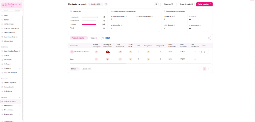Open Treinamentos in the sidebar
The width and height of the screenshot is (255, 122).
[x=9, y=110]
